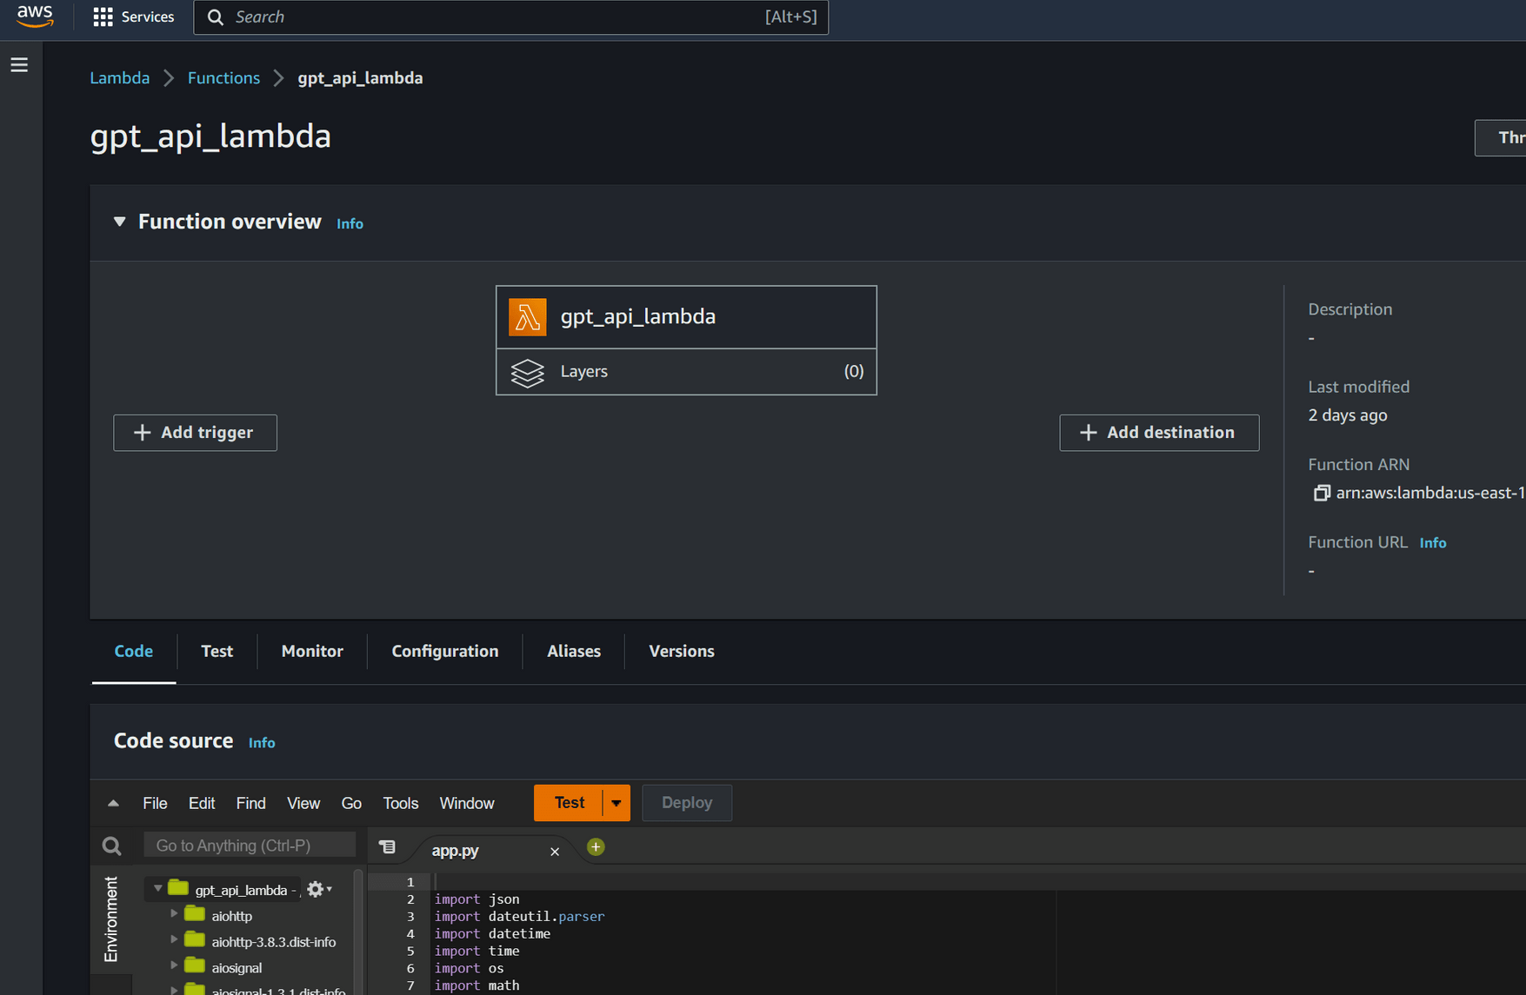Click the AWS home logo
Image resolution: width=1526 pixels, height=995 pixels.
click(34, 17)
